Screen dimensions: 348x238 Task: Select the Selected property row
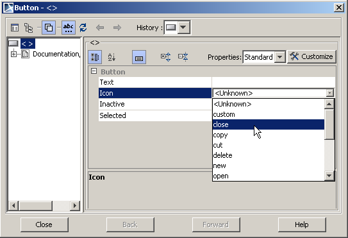click(x=155, y=115)
